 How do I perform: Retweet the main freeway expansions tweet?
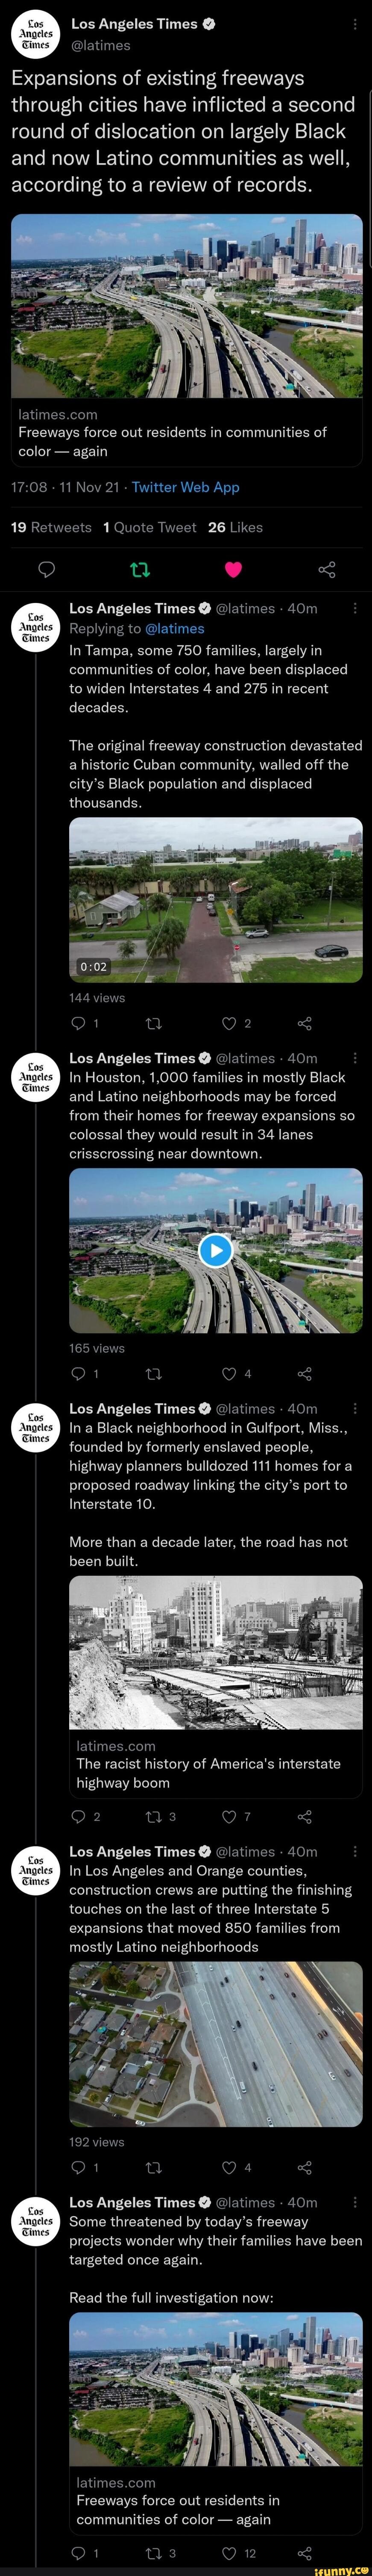click(x=140, y=570)
